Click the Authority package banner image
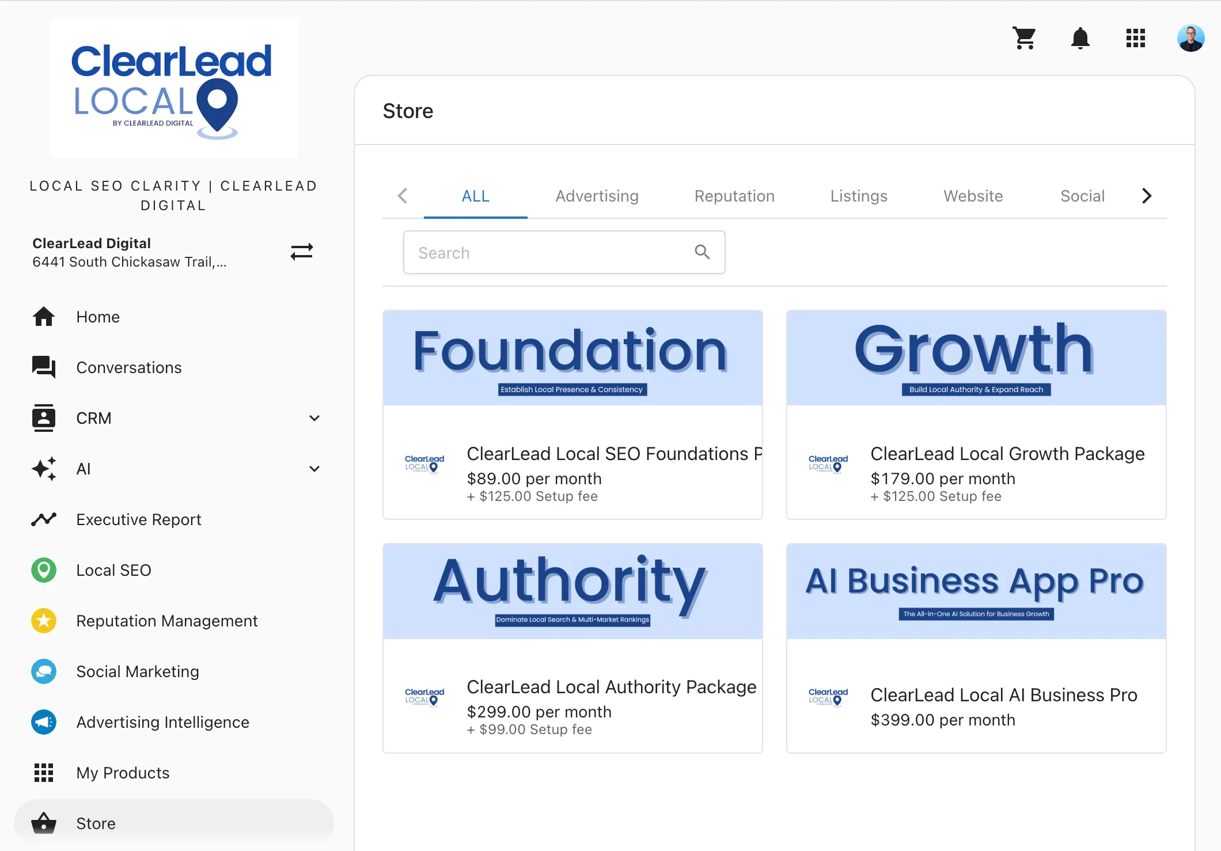1221x851 pixels. (572, 591)
